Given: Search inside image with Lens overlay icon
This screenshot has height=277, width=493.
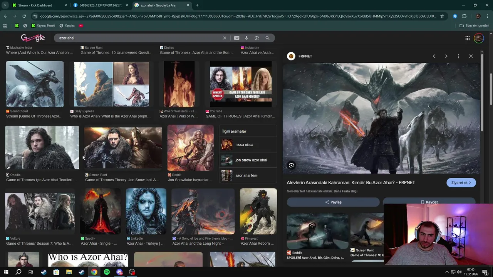Looking at the screenshot, I should [x=292, y=165].
